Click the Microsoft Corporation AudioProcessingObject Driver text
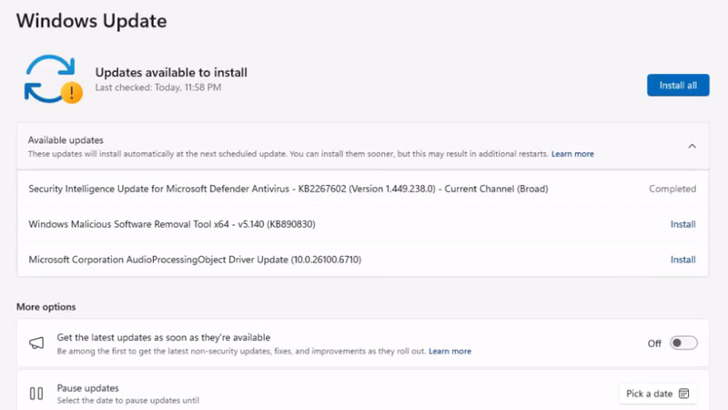This screenshot has height=410, width=728. pos(195,260)
